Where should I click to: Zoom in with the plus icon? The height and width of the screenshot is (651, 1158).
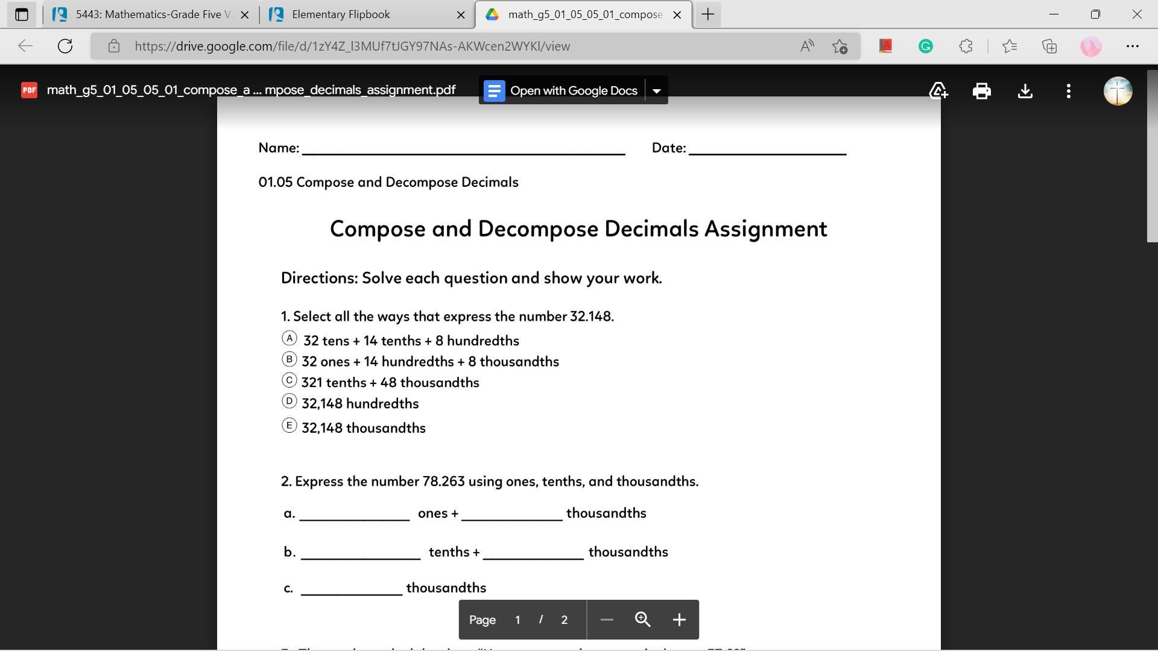point(679,620)
